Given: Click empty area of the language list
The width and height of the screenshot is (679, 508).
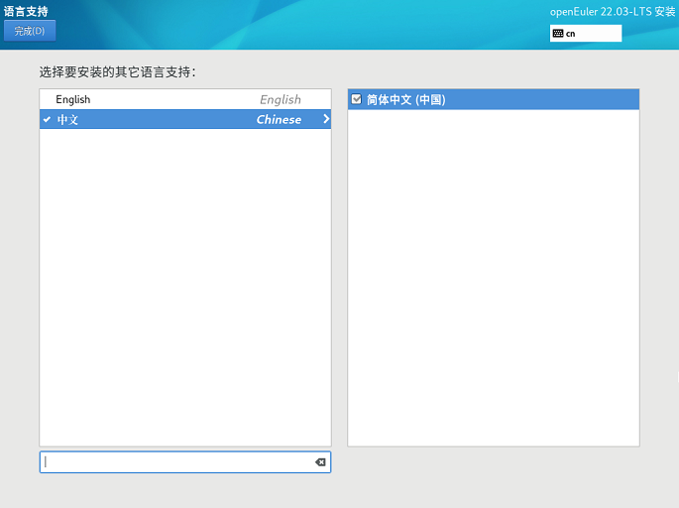Looking at the screenshot, I should pos(185,288).
